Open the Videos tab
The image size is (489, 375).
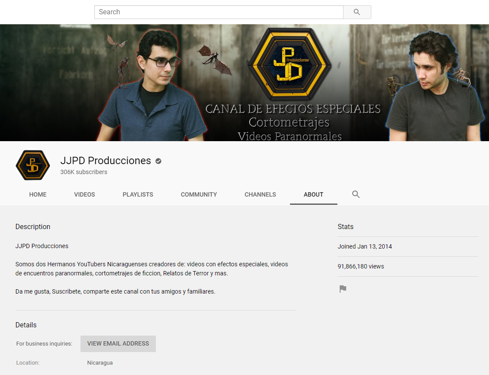tap(84, 194)
